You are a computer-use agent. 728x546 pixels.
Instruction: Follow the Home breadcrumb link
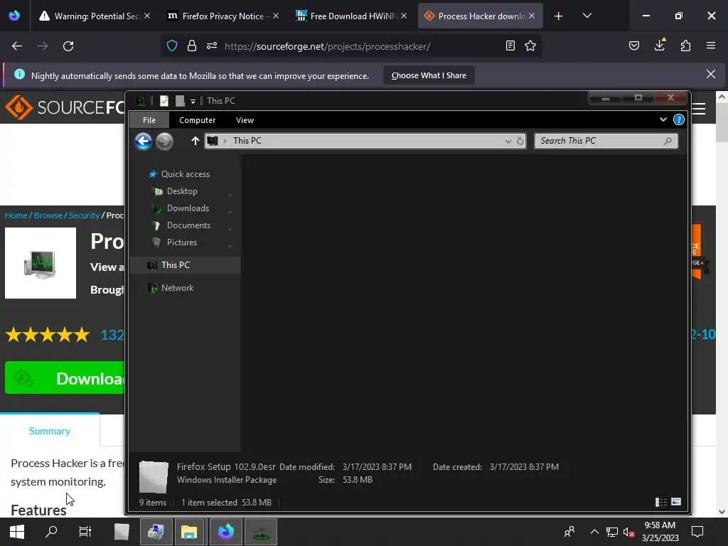coord(16,215)
